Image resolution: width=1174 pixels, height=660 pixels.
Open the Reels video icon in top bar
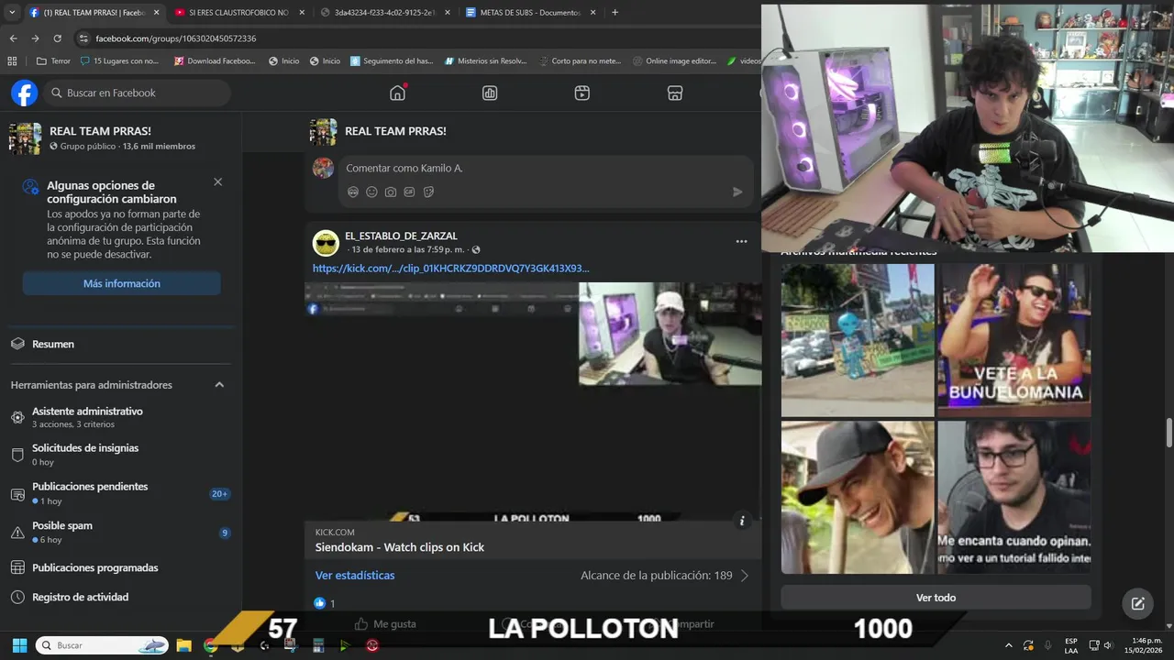581,93
